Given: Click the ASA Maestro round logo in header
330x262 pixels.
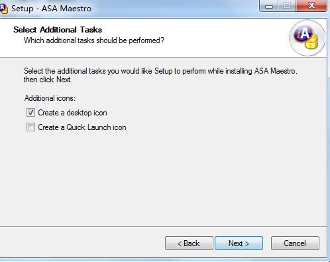Looking at the screenshot, I should [307, 38].
